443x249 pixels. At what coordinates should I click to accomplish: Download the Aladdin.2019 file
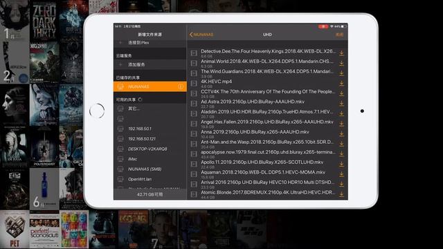tap(341, 113)
